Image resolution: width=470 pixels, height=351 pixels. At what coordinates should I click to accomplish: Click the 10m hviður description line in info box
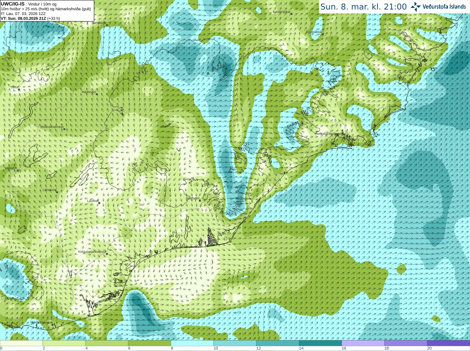click(46, 9)
